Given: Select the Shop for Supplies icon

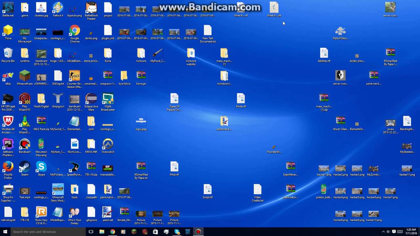Looking at the screenshot, I should coord(8,193).
